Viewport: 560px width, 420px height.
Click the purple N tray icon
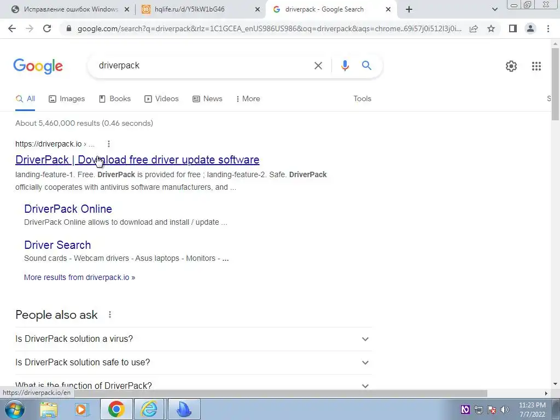click(x=465, y=409)
